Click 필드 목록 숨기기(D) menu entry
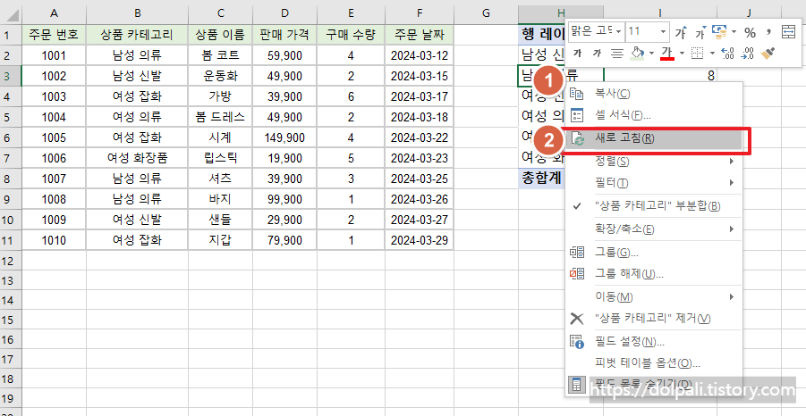The height and width of the screenshot is (416, 806). [654, 384]
